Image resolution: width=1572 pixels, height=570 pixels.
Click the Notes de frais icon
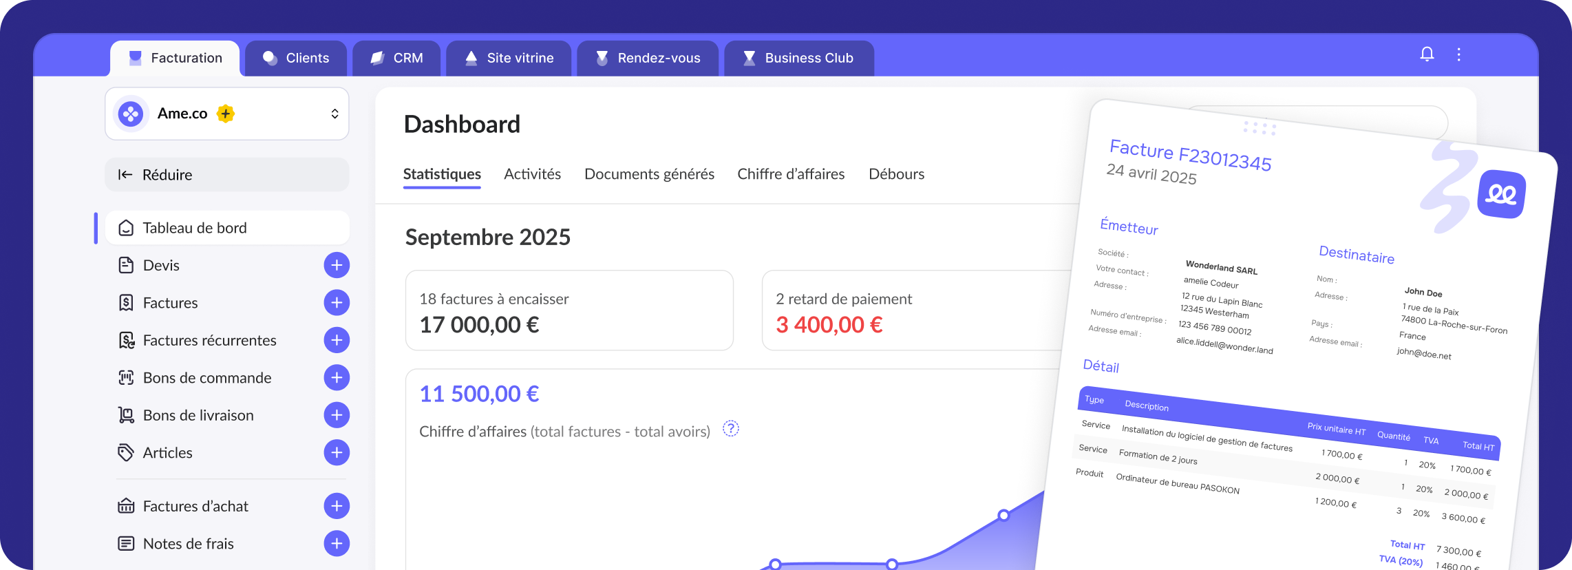click(x=126, y=543)
